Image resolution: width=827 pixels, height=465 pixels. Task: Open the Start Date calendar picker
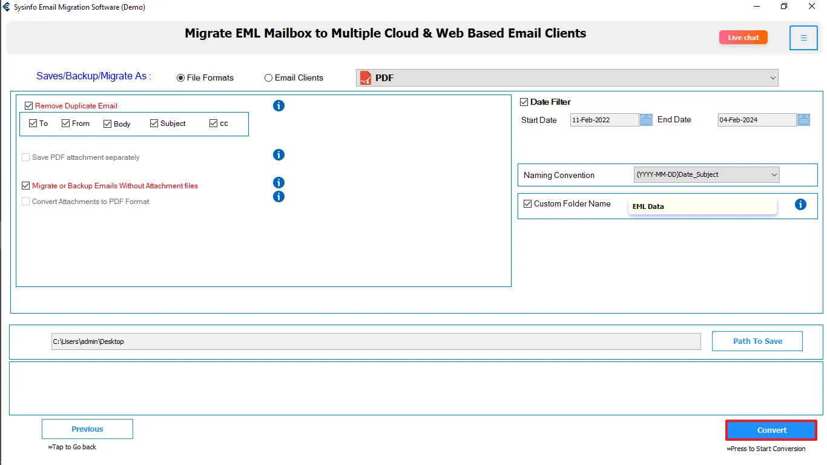point(646,120)
